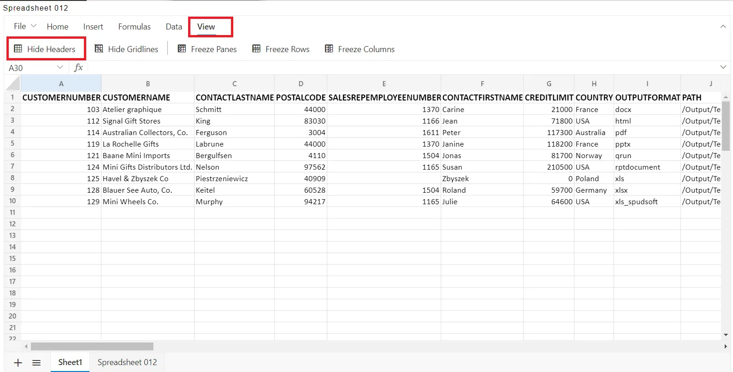733x372 pixels.
Task: Select column I header
Action: [647, 83]
